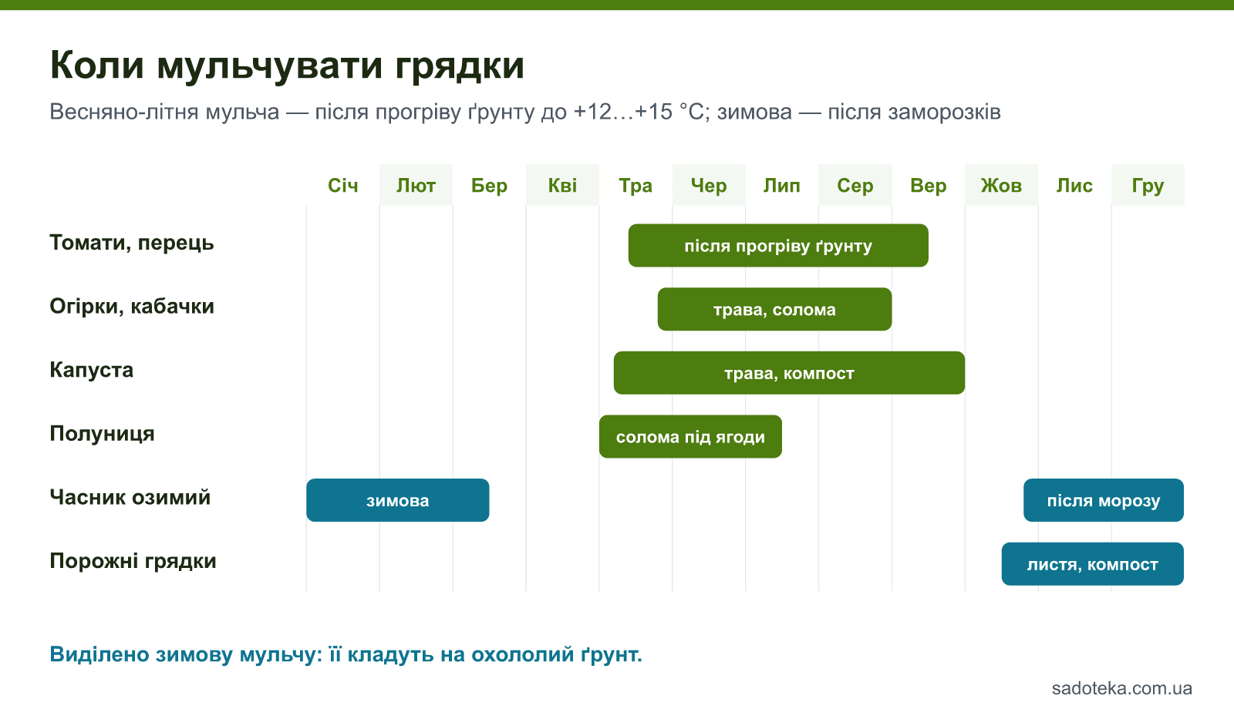The image size is (1234, 719).
Task: Select the 'Кві' month header
Action: [563, 185]
